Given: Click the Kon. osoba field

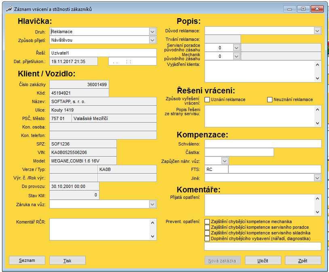Looking at the screenshot, I should (x=103, y=127).
